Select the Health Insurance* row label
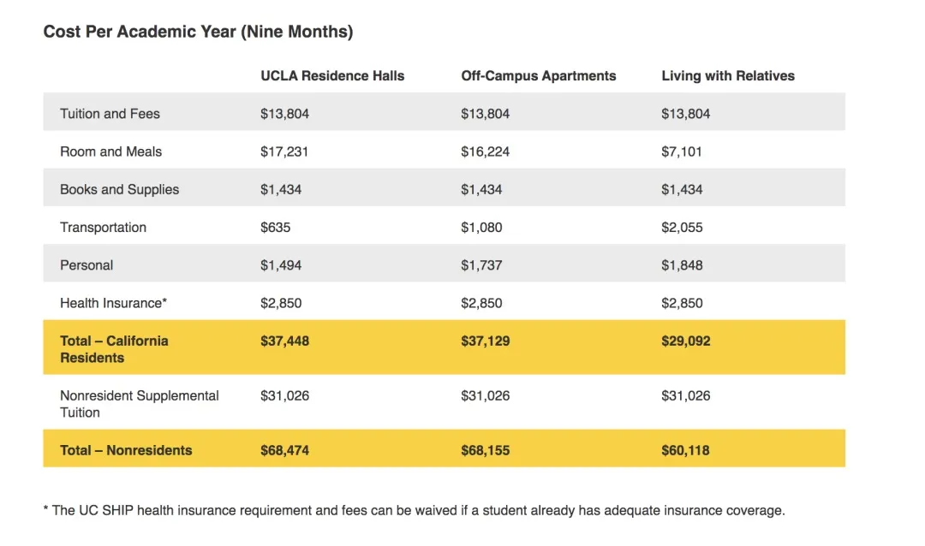This screenshot has width=925, height=546. (113, 303)
